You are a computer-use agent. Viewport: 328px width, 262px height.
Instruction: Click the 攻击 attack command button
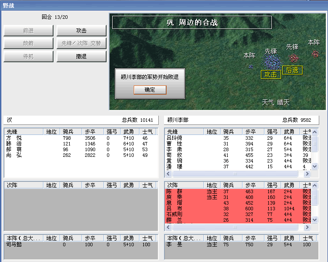(81, 31)
